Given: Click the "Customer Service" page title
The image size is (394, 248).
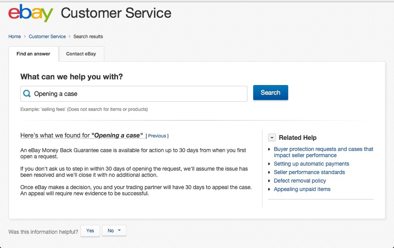Looking at the screenshot, I should pos(116,13).
